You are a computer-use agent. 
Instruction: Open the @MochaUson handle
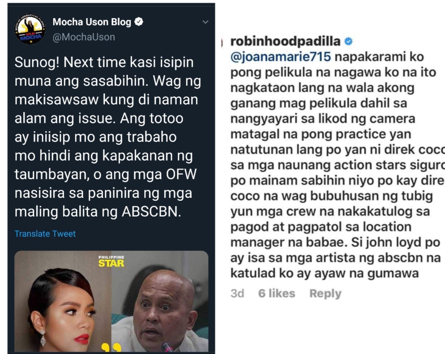pyautogui.click(x=84, y=37)
